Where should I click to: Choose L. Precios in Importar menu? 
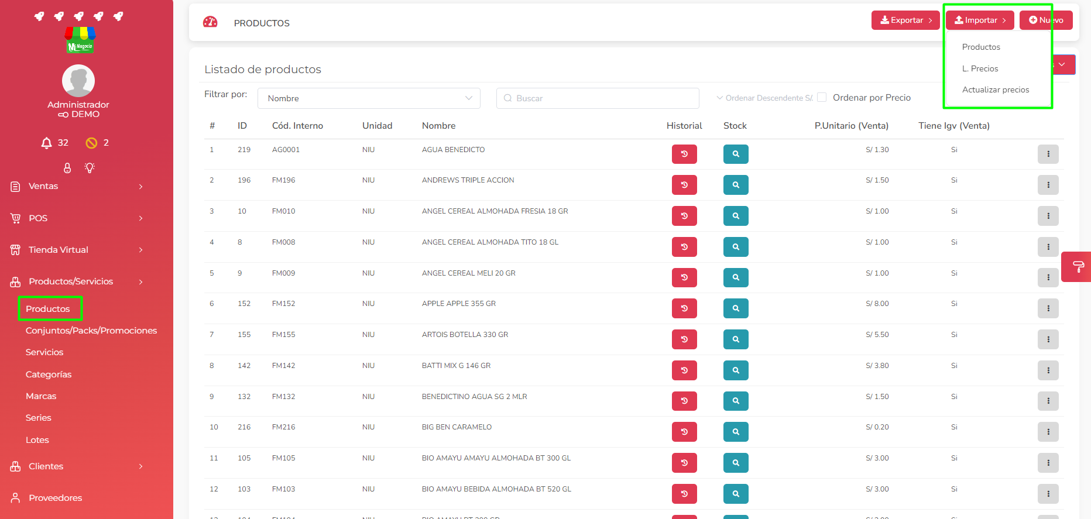pos(980,68)
